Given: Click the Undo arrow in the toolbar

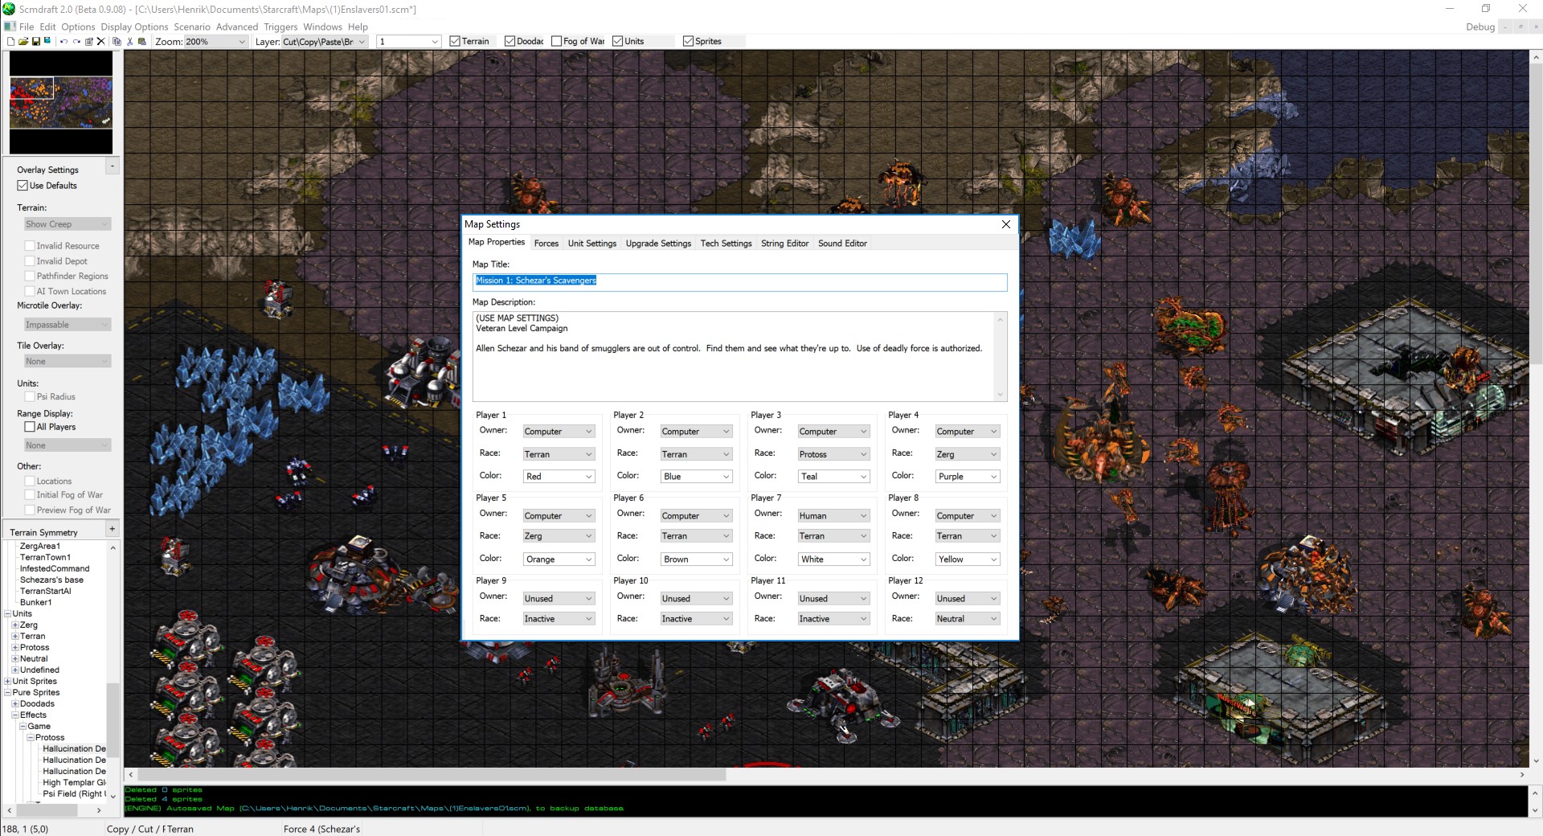Looking at the screenshot, I should [x=64, y=42].
